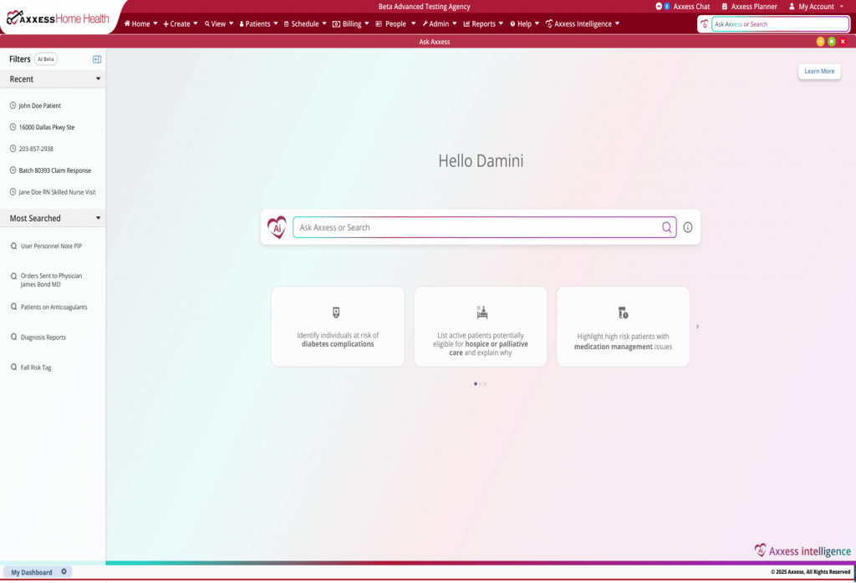The image size is (856, 583).
Task: Collapse the Most Searched section
Action: (99, 218)
